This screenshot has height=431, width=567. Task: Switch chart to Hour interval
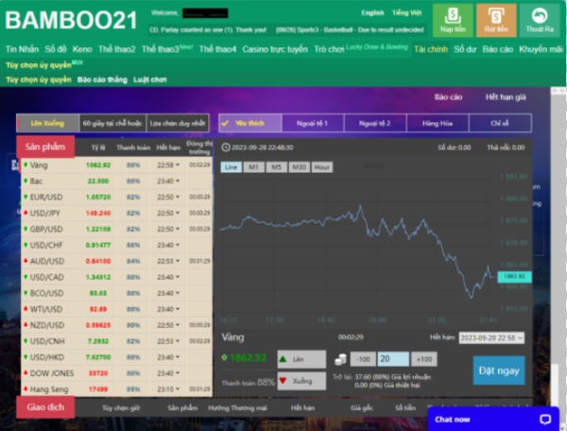pos(321,167)
